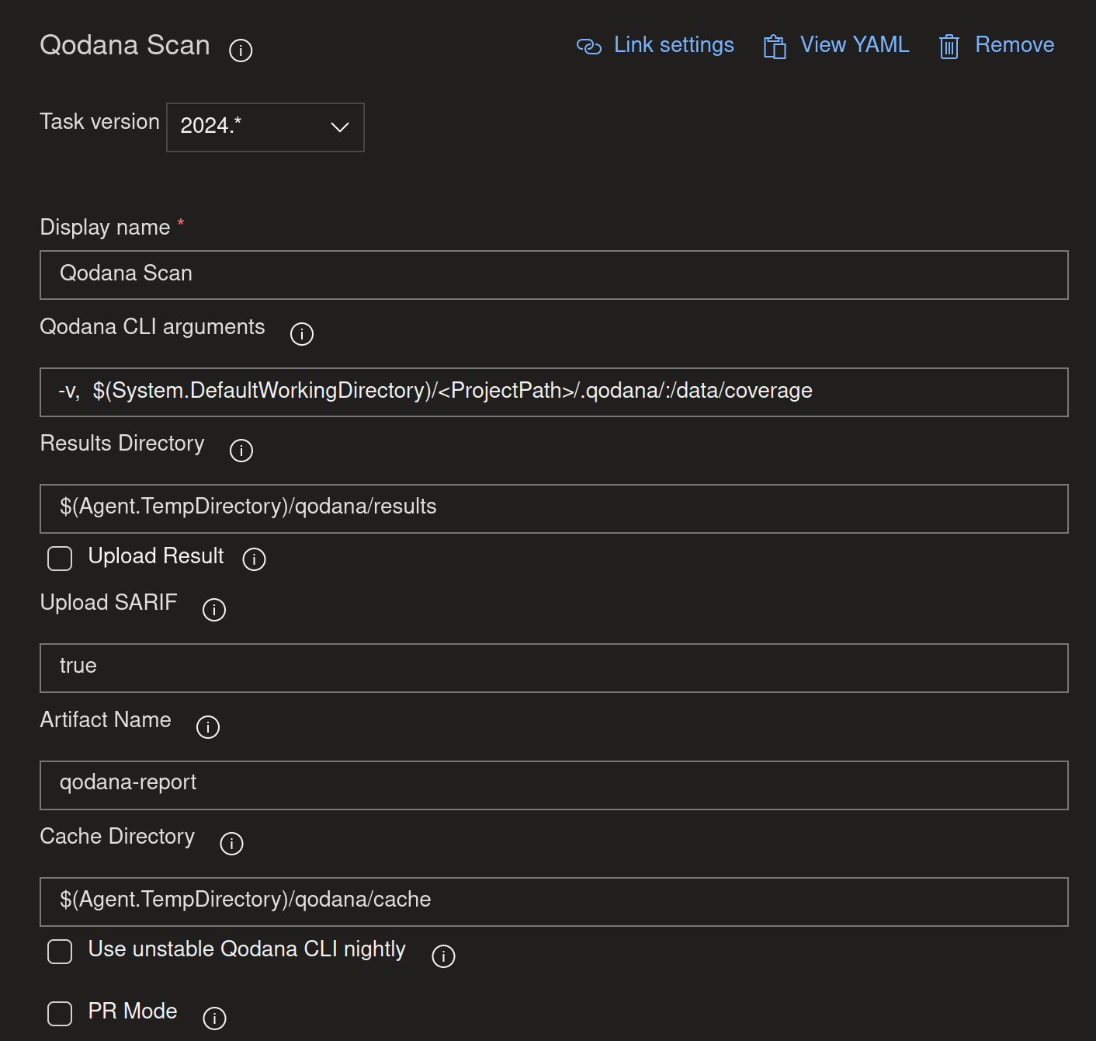This screenshot has width=1096, height=1041.
Task: Click the PR Mode info icon
Action: (214, 1018)
